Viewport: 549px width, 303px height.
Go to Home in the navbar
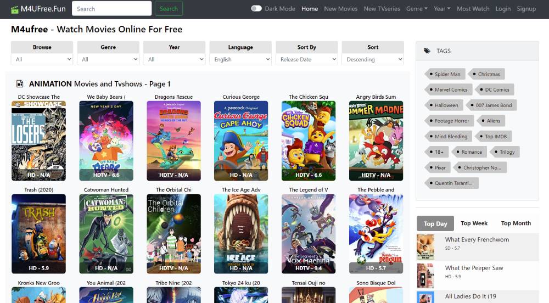pyautogui.click(x=310, y=9)
